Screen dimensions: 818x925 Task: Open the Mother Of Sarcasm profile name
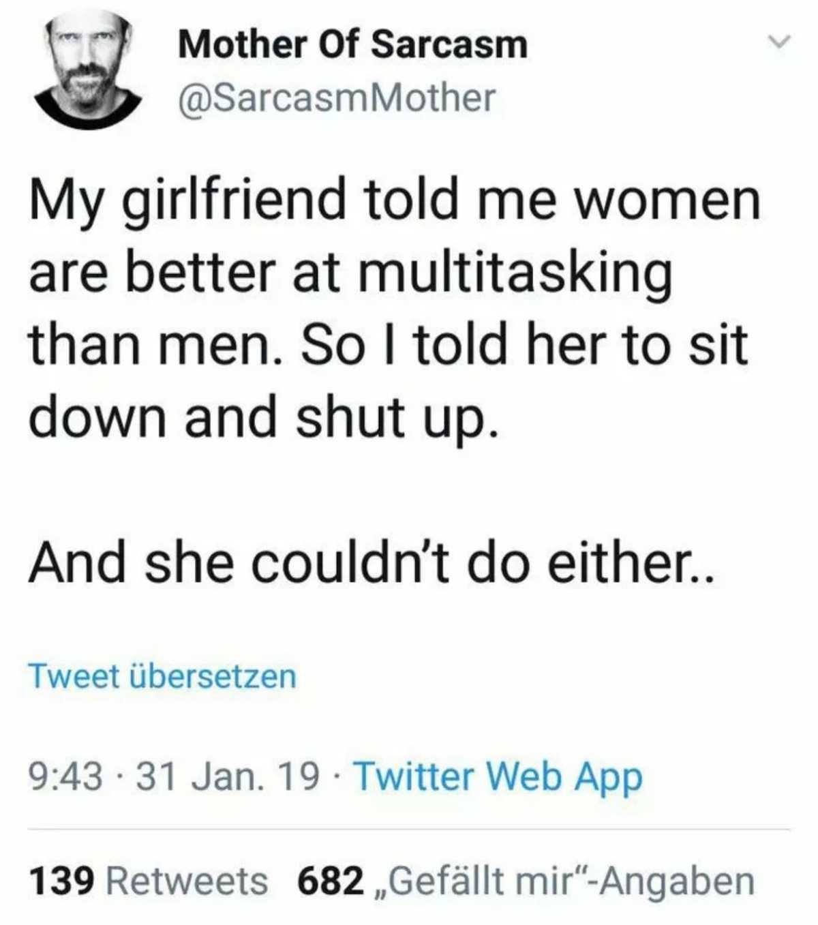(x=352, y=44)
